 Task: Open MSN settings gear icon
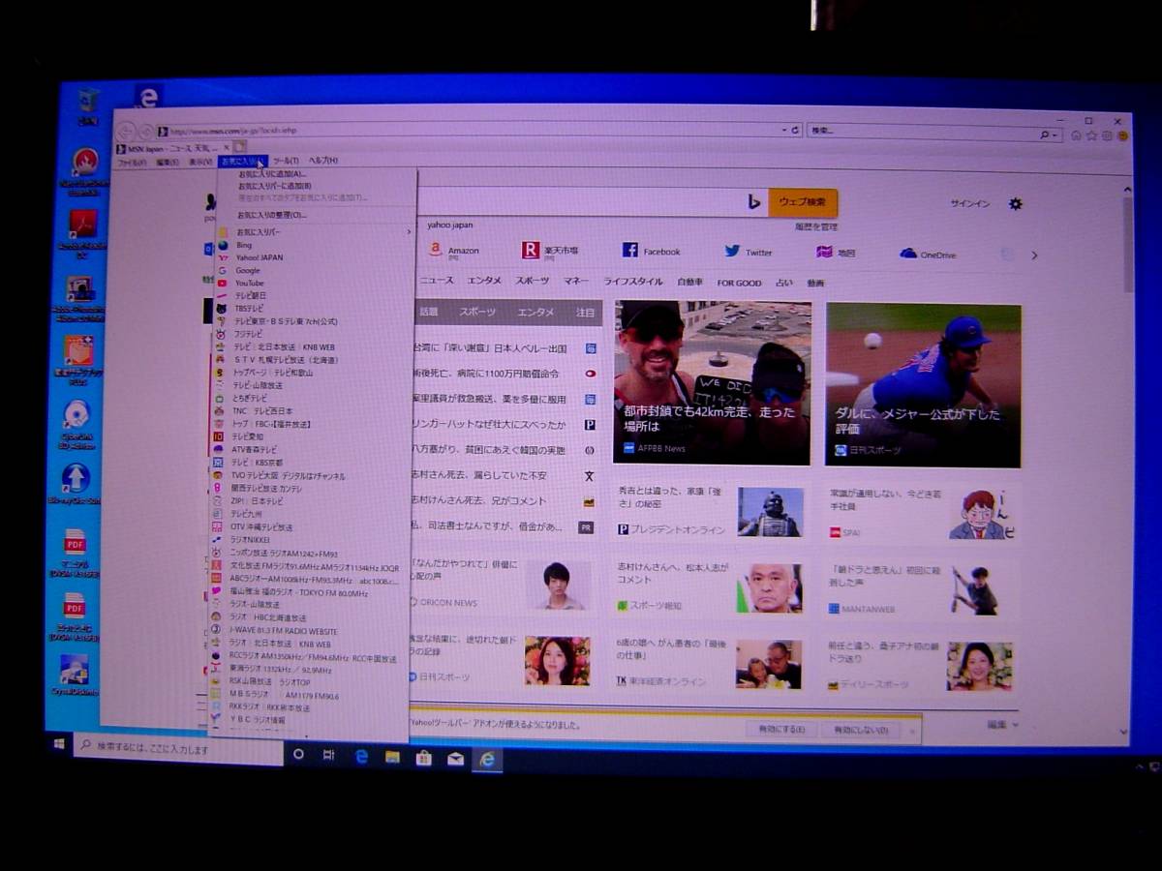pyautogui.click(x=1016, y=203)
